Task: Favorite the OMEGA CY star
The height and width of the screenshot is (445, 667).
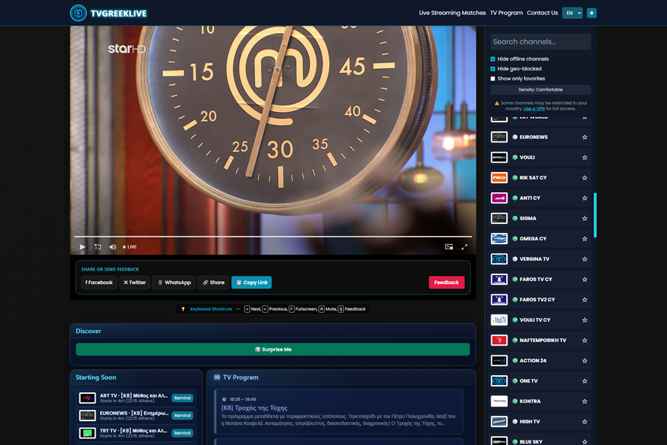Action: pyautogui.click(x=585, y=239)
